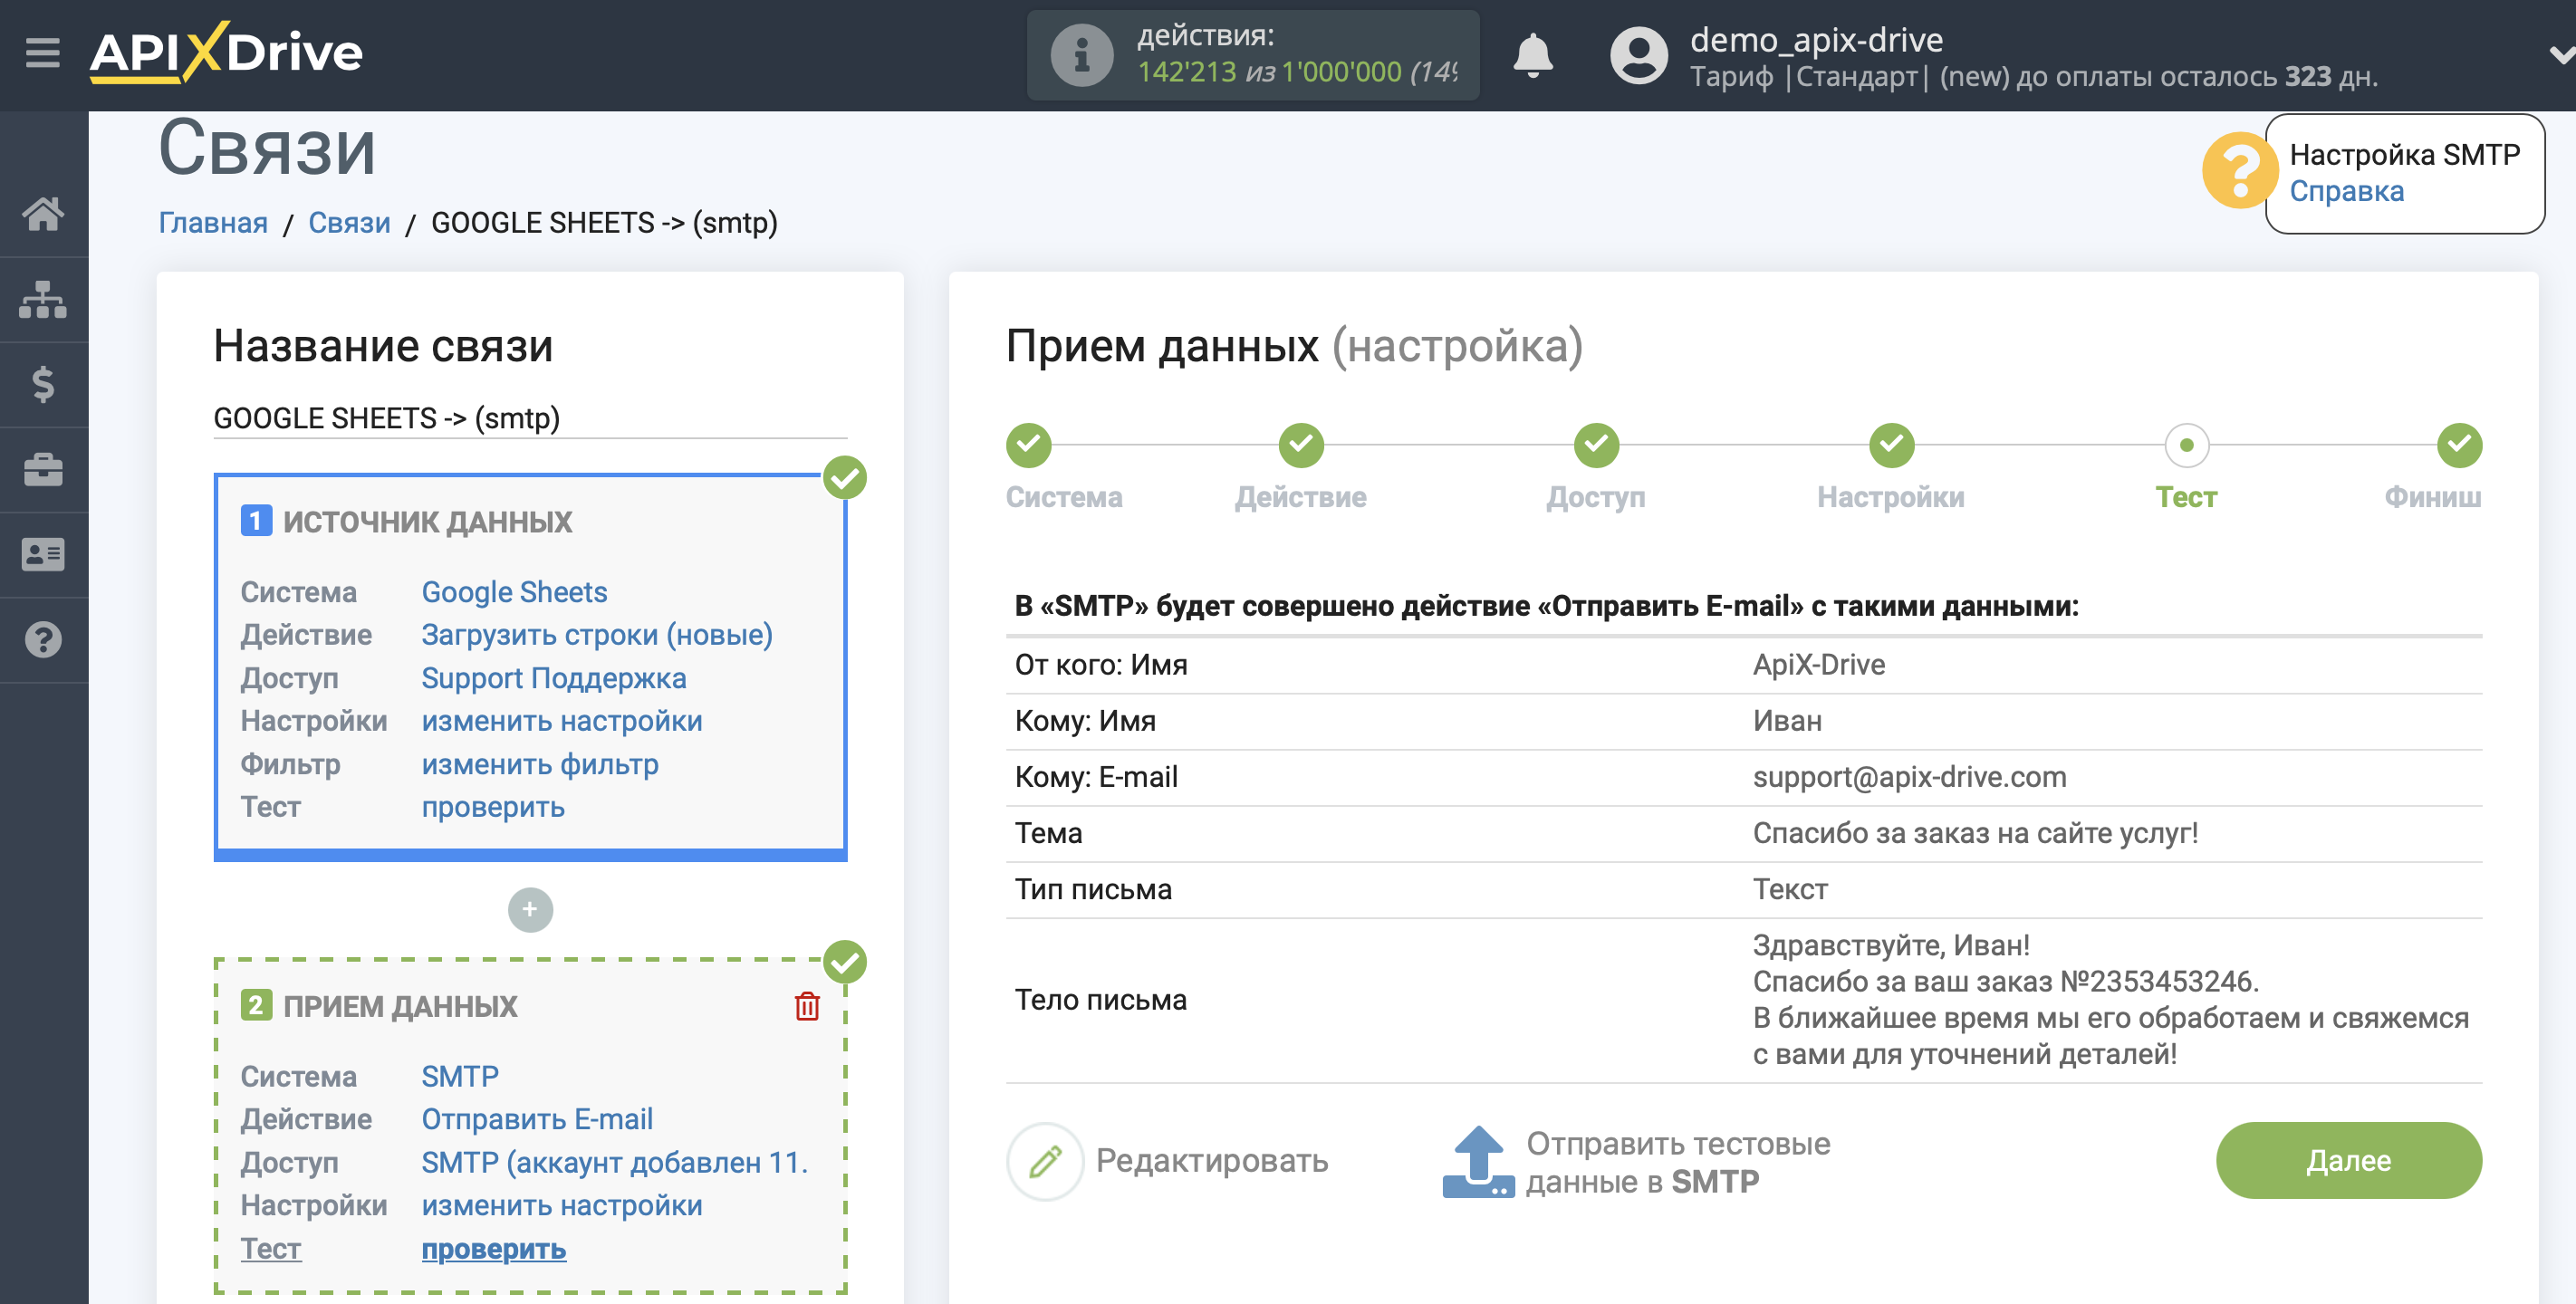
Task: Go to the Доступ step
Action: (x=1596, y=446)
